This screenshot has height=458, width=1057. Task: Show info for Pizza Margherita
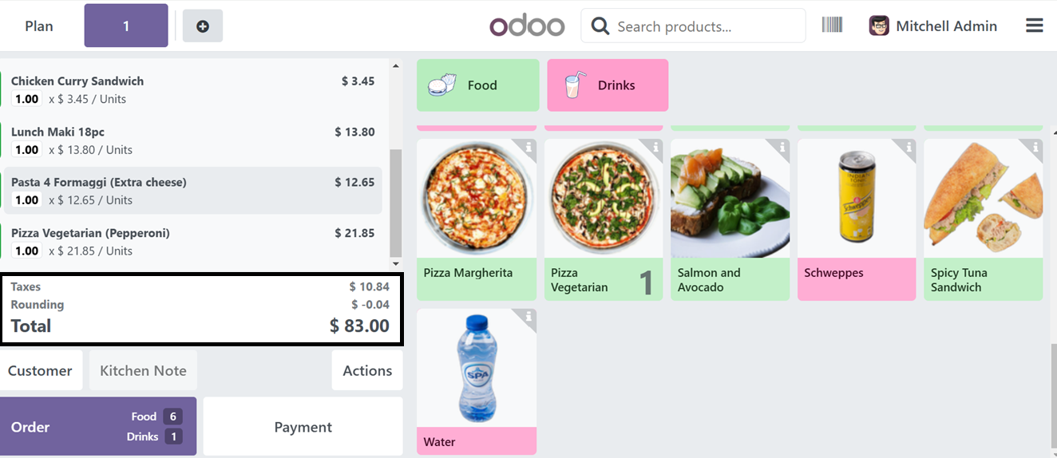point(528,148)
